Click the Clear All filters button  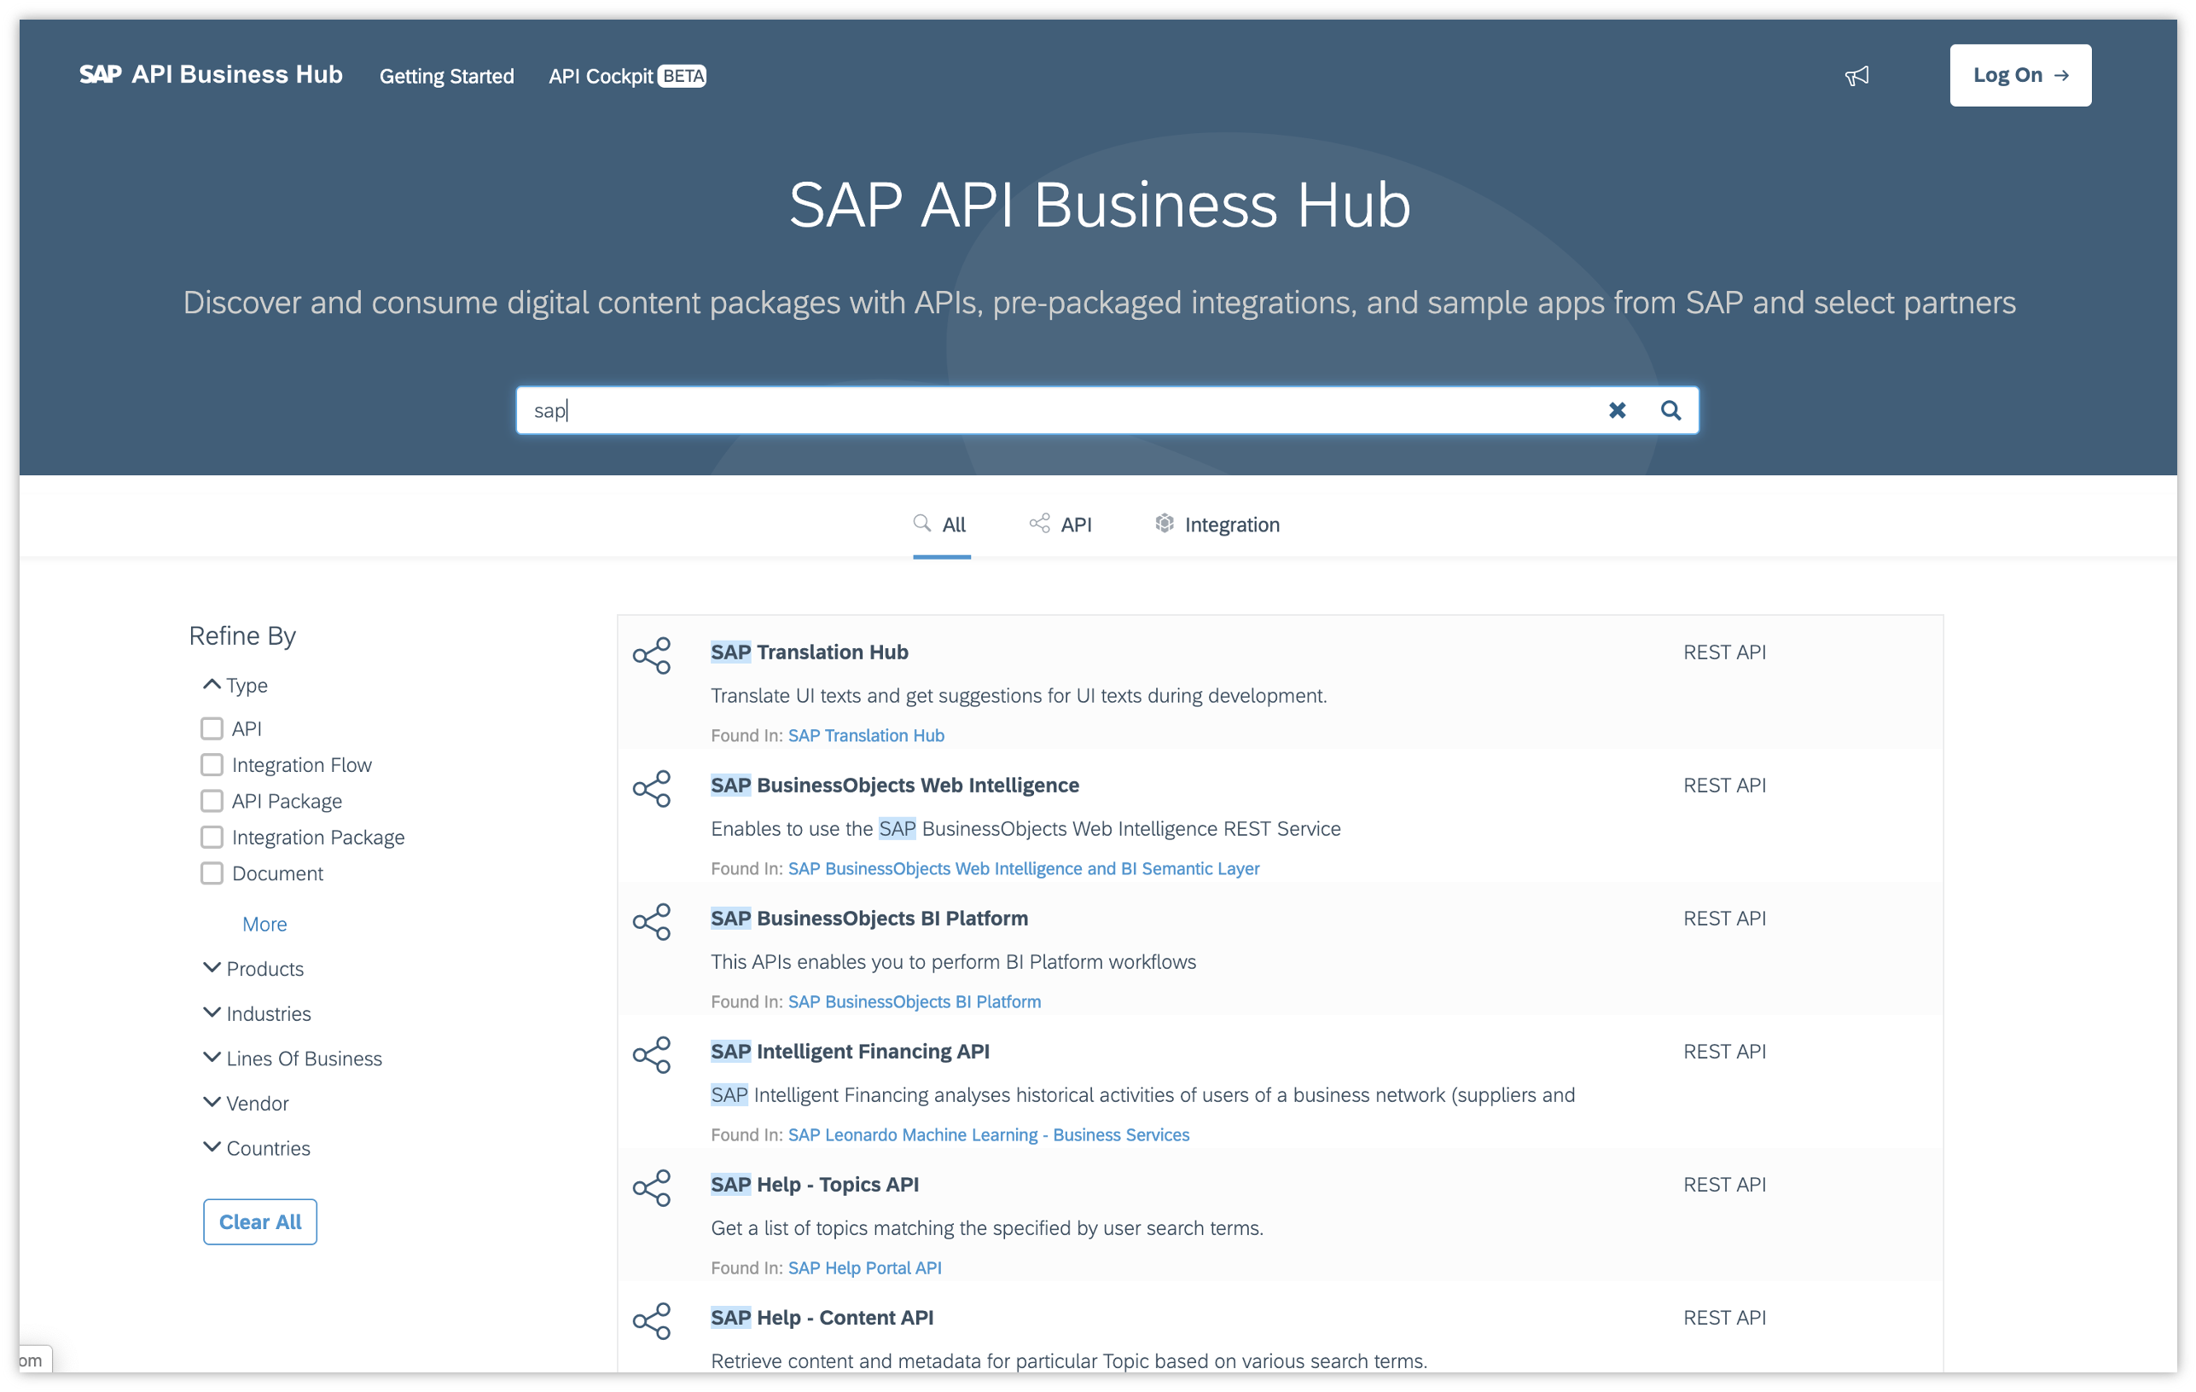point(259,1221)
